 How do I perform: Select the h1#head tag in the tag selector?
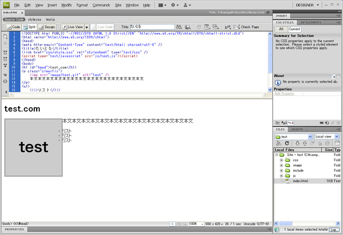(x=21, y=223)
